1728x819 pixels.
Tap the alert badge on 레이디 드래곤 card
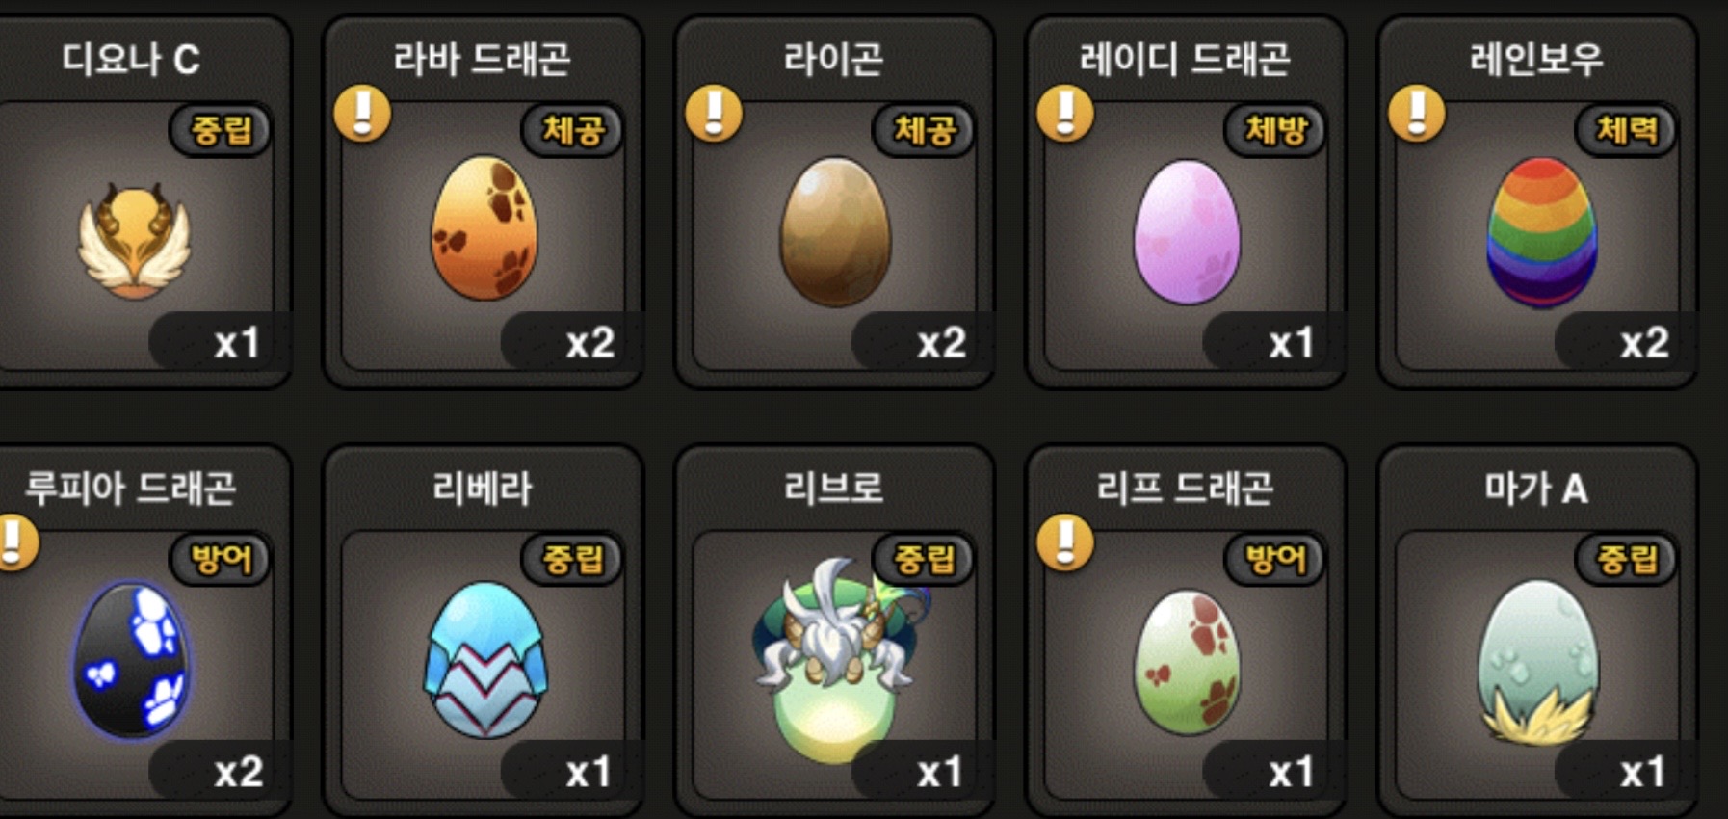pos(1065,114)
